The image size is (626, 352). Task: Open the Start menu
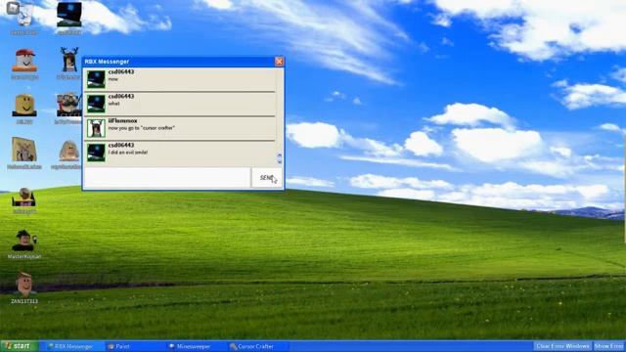tap(20, 346)
